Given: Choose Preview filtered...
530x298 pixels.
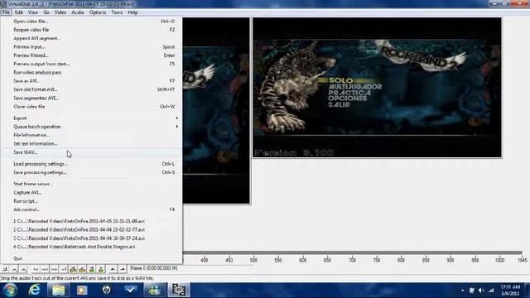Looking at the screenshot, I should click(x=91, y=55).
